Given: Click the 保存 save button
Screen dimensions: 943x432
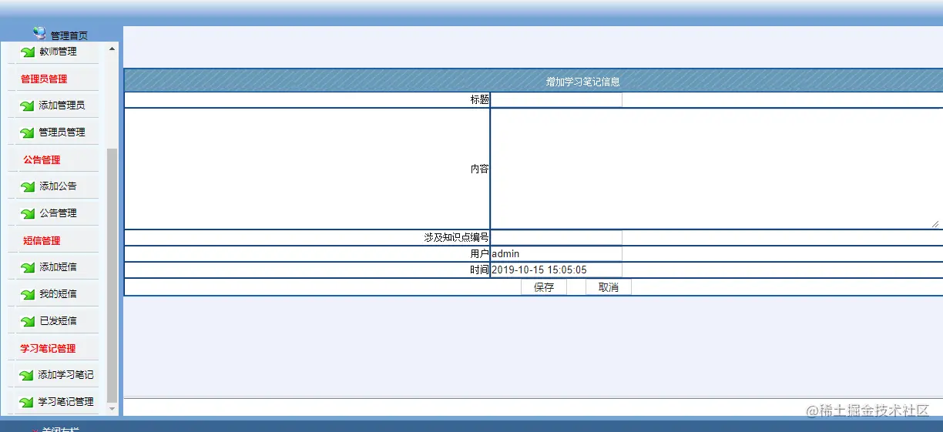Looking at the screenshot, I should pyautogui.click(x=544, y=287).
